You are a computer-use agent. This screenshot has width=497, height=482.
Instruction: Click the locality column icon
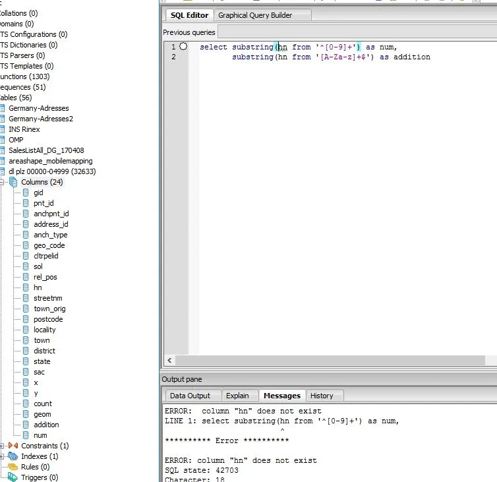click(26, 330)
